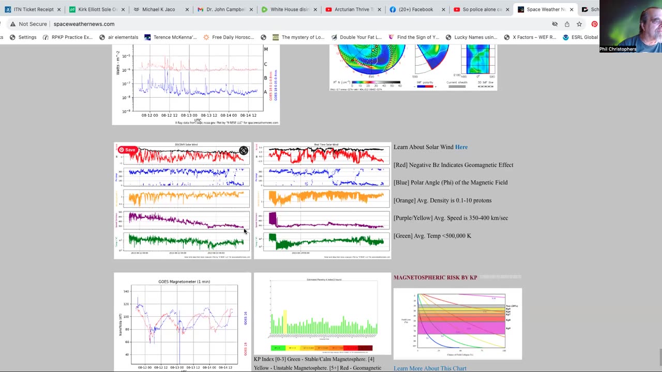662x372 pixels.
Task: Close the Space Weather News tab
Action: (x=571, y=9)
